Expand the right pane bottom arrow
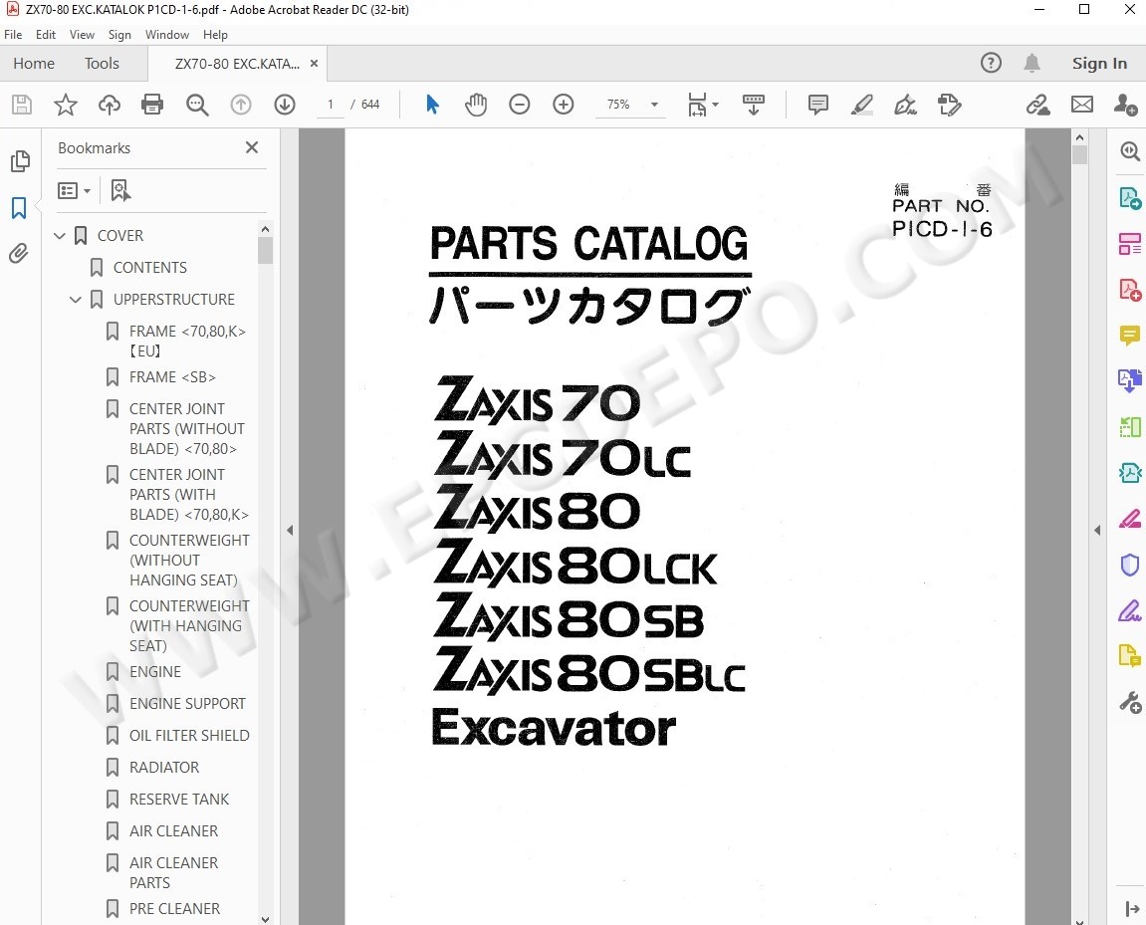Image resolution: width=1146 pixels, height=925 pixels. tap(1132, 909)
